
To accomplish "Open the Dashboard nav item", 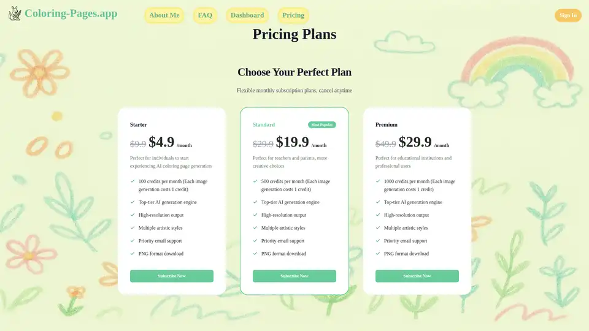I will point(247,15).
